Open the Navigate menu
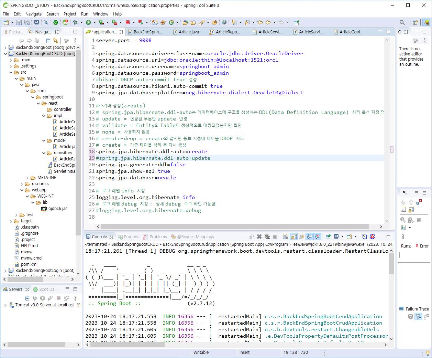This screenshot has width=432, height=358. [33, 14]
